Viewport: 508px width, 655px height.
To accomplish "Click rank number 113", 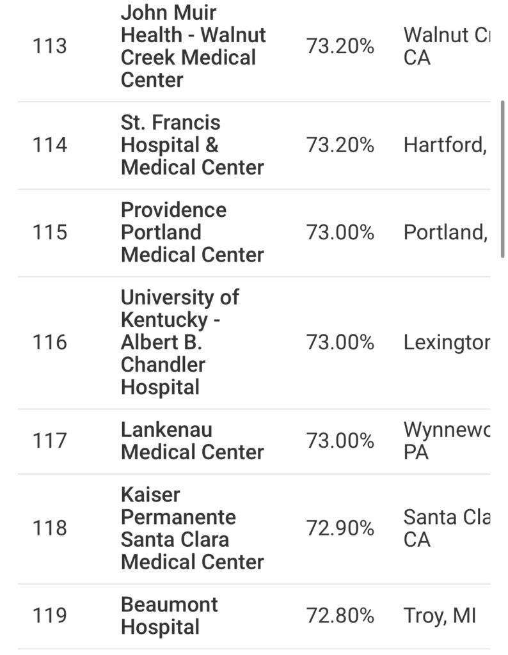I will pos(50,46).
